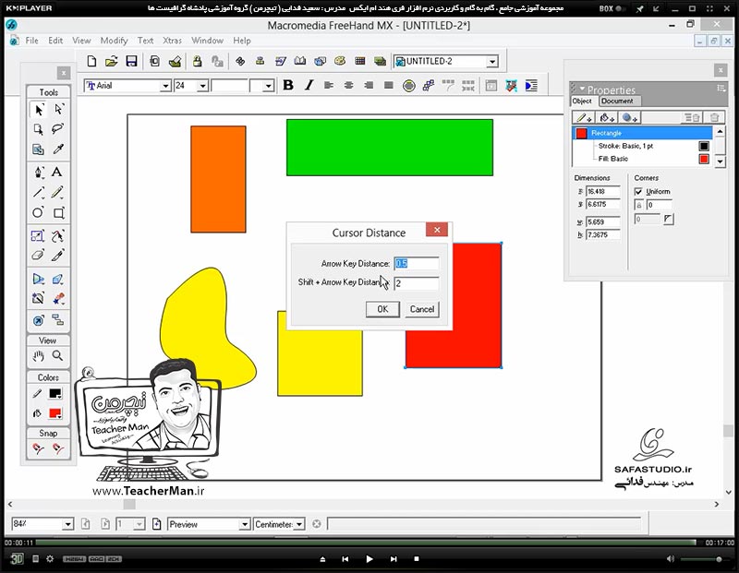Screen dimensions: 739x573
Task: Select the Rectangle tool
Action: click(58, 212)
